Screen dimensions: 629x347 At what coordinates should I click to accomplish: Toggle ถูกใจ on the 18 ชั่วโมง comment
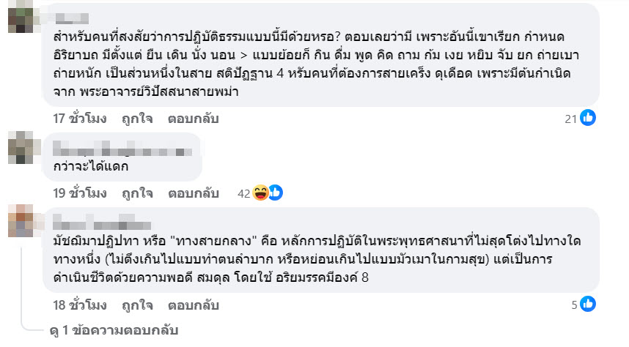click(138, 305)
